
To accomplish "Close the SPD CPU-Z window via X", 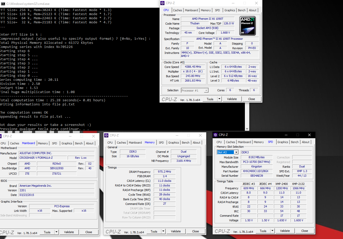I will tap(309, 135).
